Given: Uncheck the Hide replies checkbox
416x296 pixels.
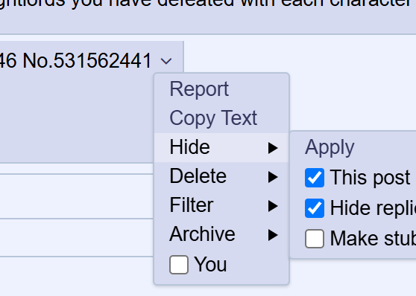Looking at the screenshot, I should 315,208.
